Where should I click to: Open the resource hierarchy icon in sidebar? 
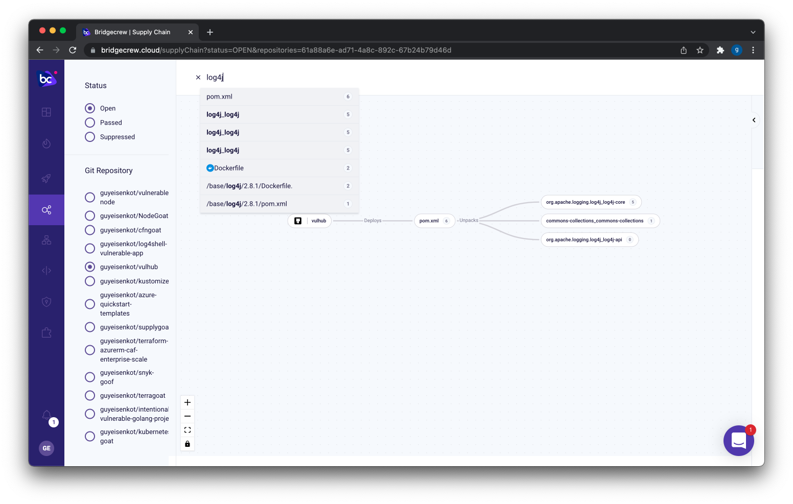coord(46,240)
